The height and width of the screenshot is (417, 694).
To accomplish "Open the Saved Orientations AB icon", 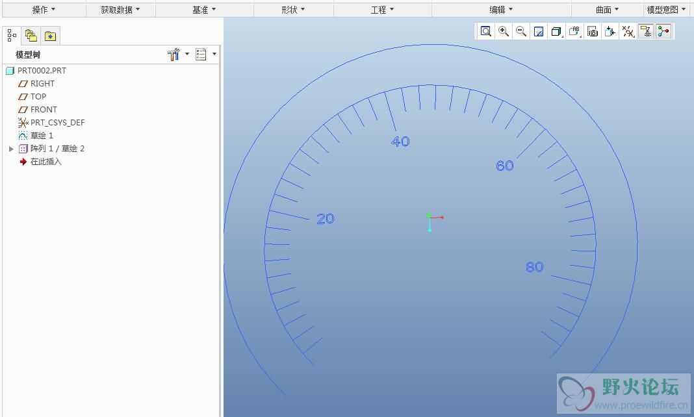I will pyautogui.click(x=574, y=31).
